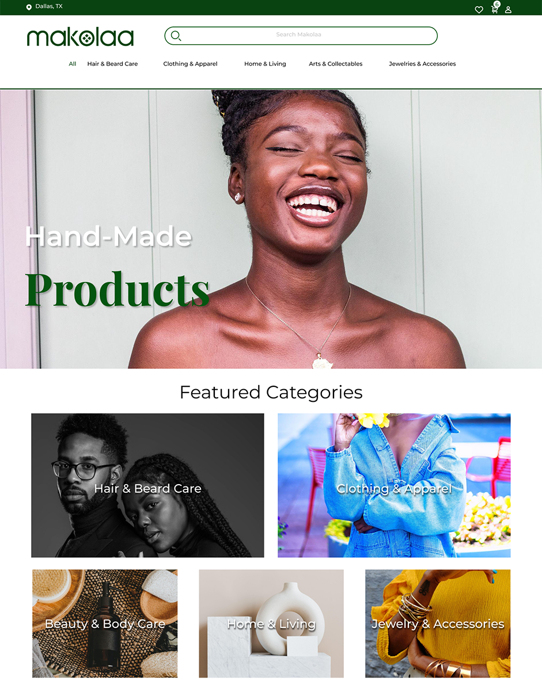
Task: Click the Dallas, TX location link
Action: (49, 6)
